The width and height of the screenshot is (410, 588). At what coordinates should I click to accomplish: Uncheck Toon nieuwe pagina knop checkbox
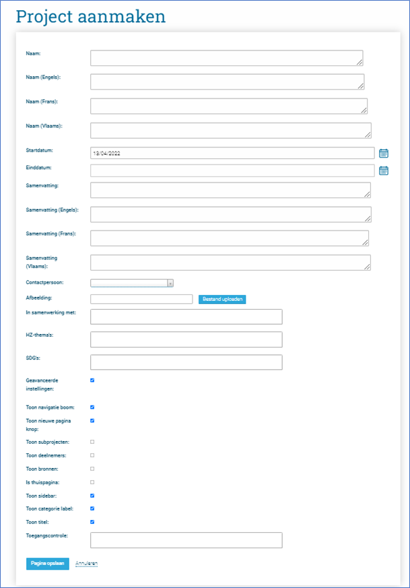coord(92,421)
